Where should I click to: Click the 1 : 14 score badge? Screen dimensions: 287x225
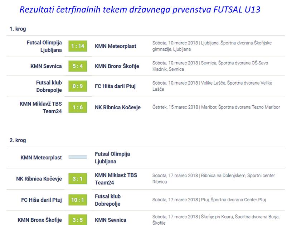(x=78, y=46)
